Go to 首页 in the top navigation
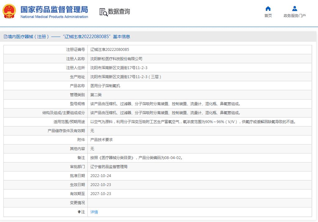318x222 pixels. [x=268, y=16]
